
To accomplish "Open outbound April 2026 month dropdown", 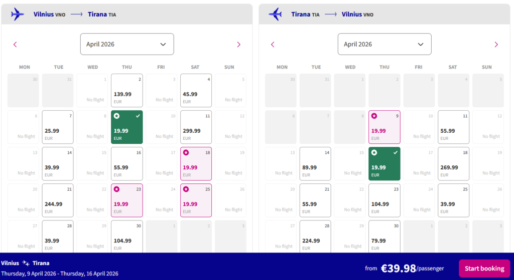I will tap(127, 44).
